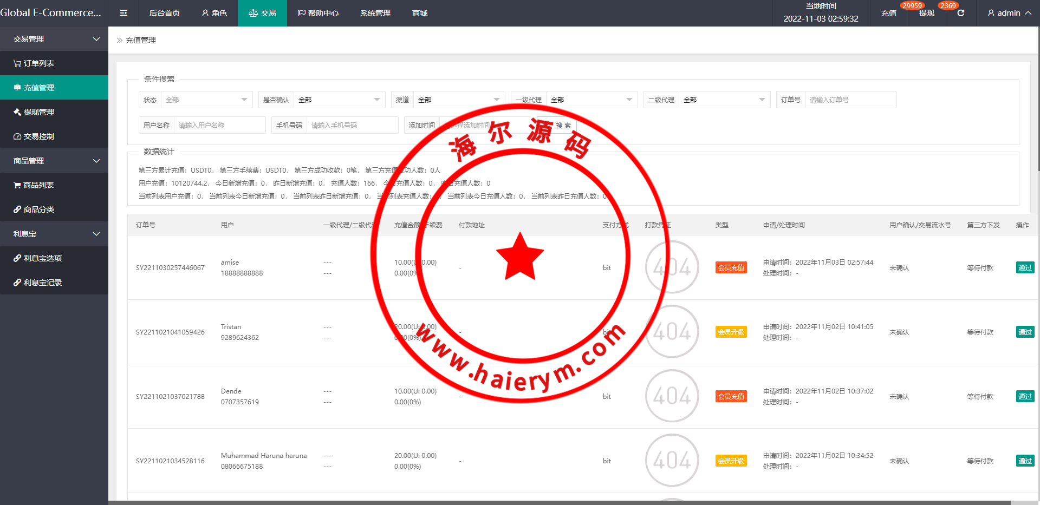Viewport: 1040px width, 505px height.
Task: Click the refresh icon in top bar
Action: click(x=960, y=13)
